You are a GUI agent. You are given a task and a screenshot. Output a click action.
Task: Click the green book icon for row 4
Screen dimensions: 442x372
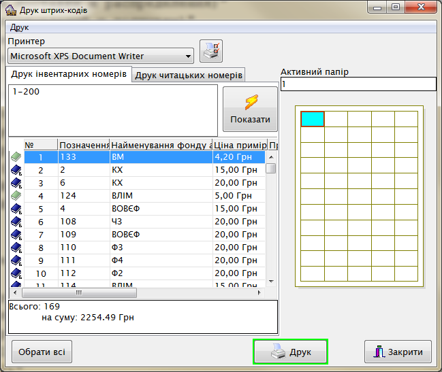[16, 196]
